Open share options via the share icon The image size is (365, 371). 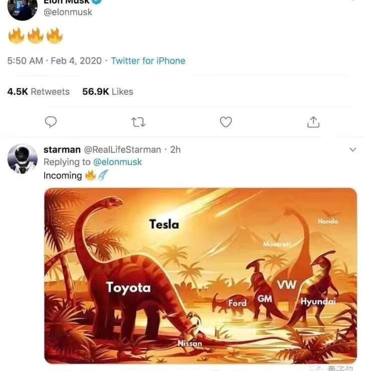pos(313,122)
